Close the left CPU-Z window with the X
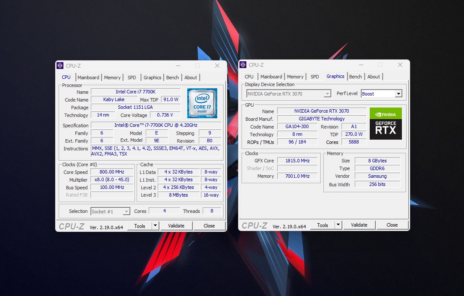The width and height of the screenshot is (464, 296). pos(217,66)
